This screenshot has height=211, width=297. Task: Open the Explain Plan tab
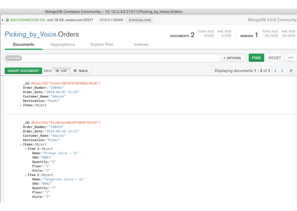tap(102, 44)
